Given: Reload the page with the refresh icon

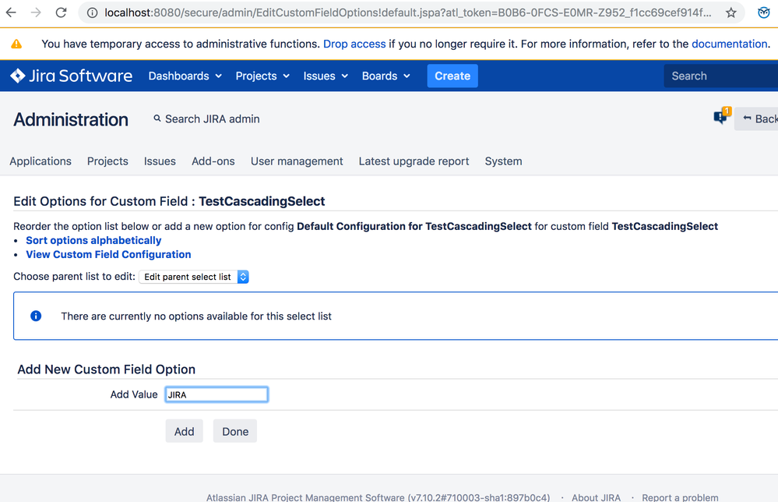Looking at the screenshot, I should click(61, 12).
